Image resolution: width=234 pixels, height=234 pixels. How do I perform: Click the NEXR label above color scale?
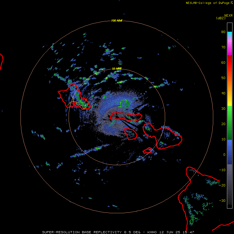coord(229,15)
